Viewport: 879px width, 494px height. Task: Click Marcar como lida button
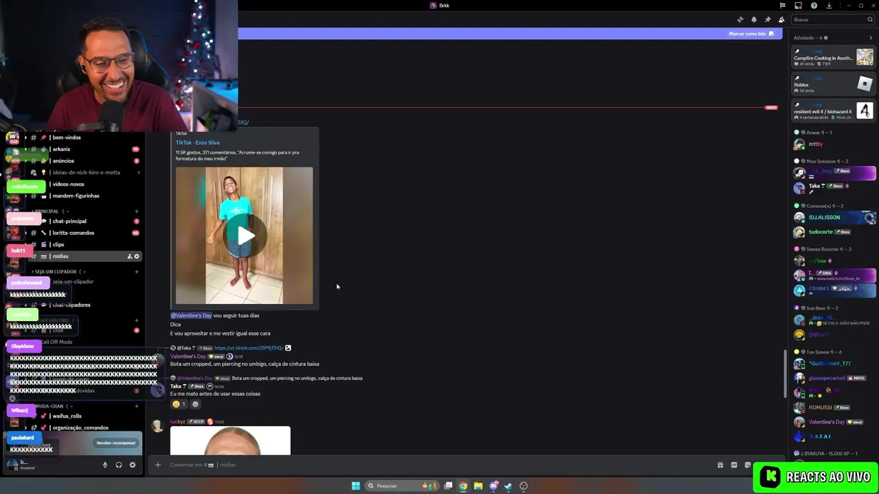[751, 34]
